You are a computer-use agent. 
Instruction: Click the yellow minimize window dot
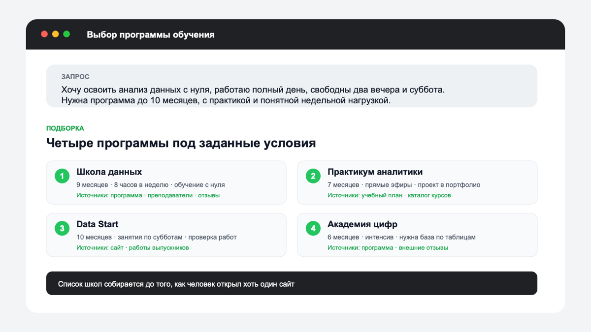56,34
